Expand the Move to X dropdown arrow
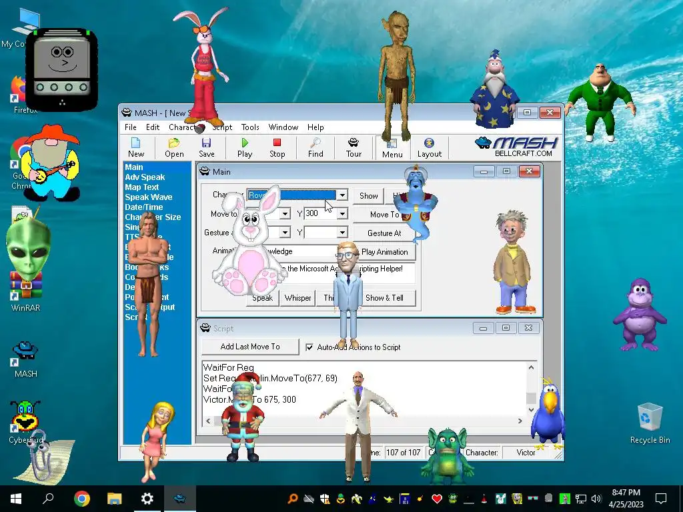 285,213
